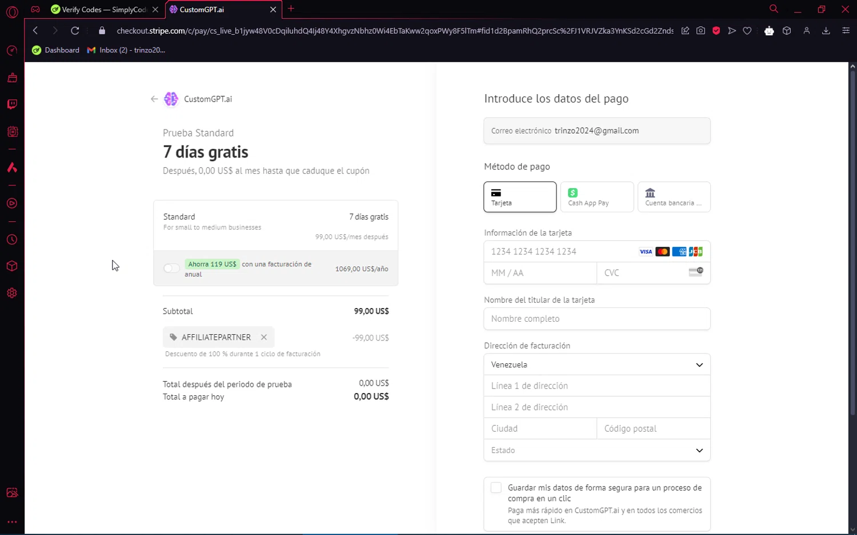Reload the current page
The image size is (857, 535).
point(75,31)
